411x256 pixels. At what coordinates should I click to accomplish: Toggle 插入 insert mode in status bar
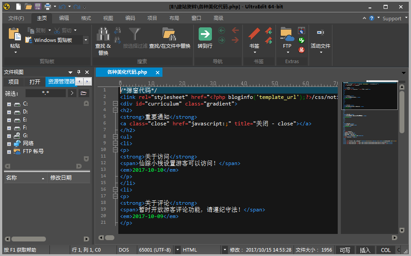[365, 250]
